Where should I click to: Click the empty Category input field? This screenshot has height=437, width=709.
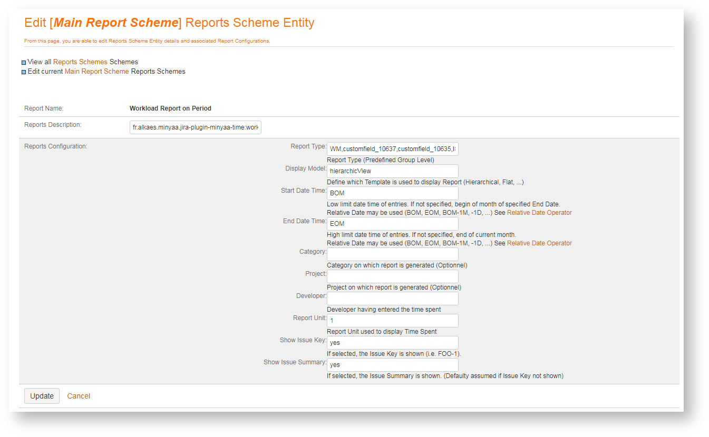coord(392,254)
